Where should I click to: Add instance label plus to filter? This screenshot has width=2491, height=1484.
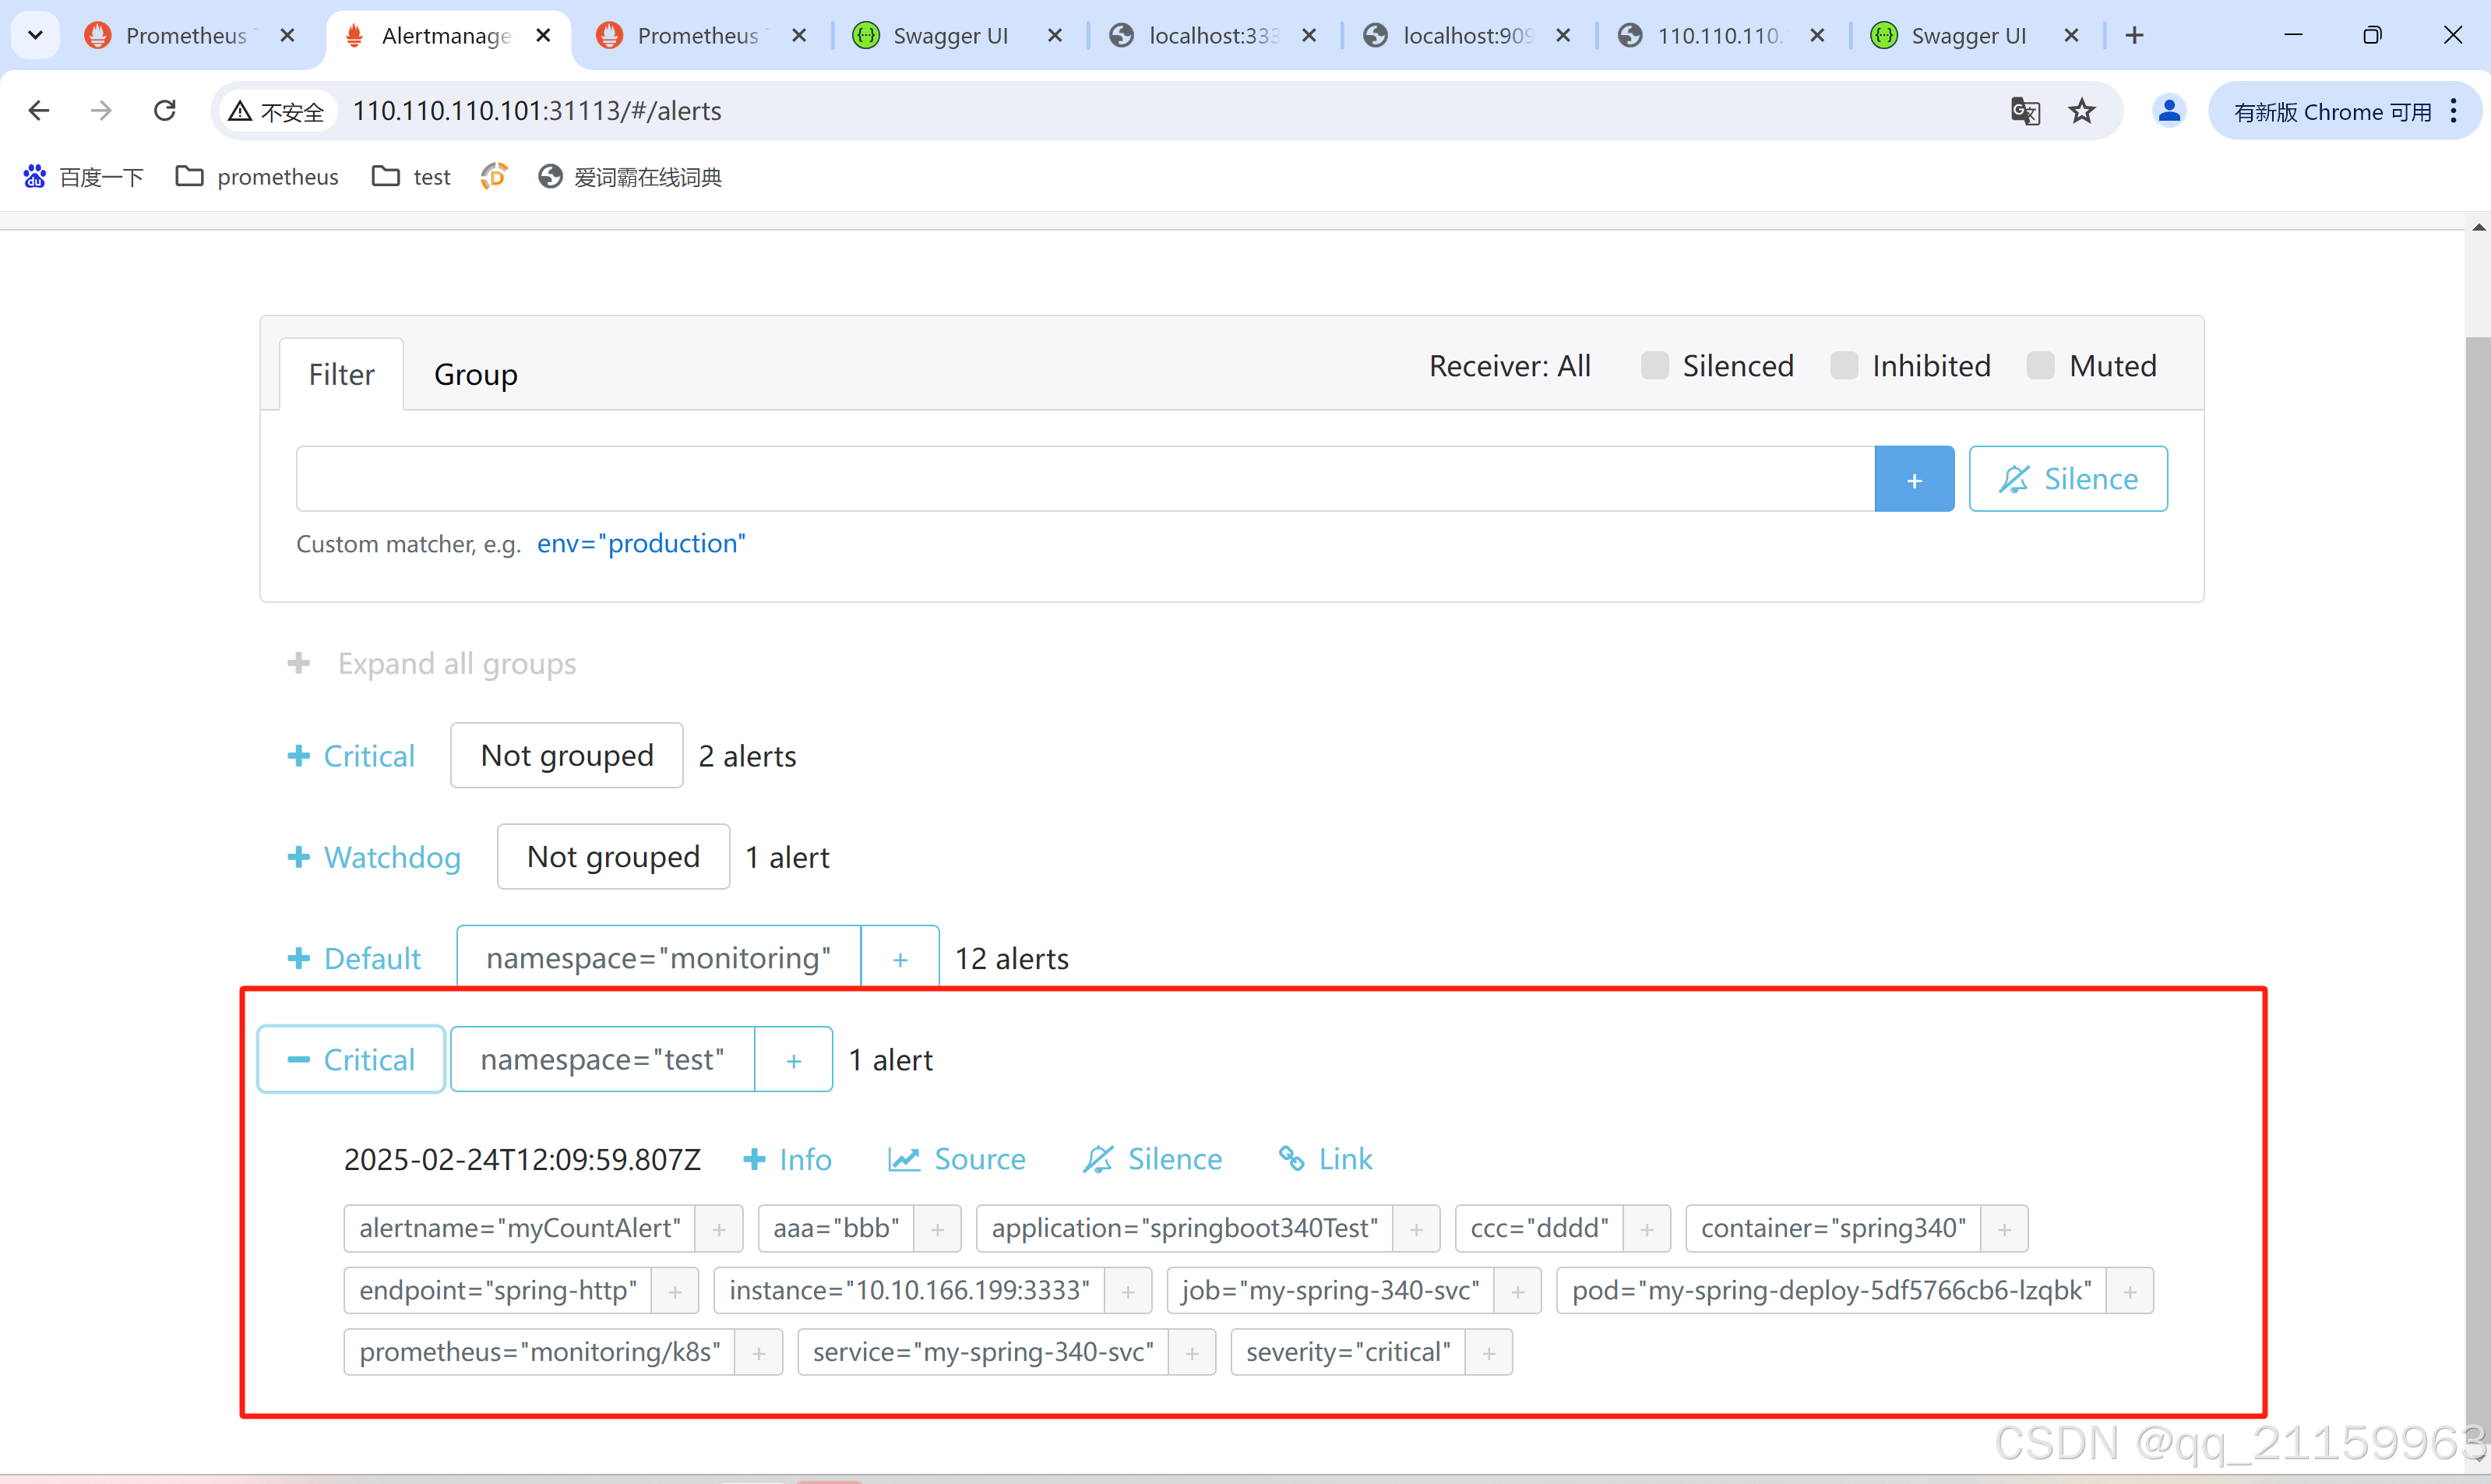[x=1128, y=1291]
